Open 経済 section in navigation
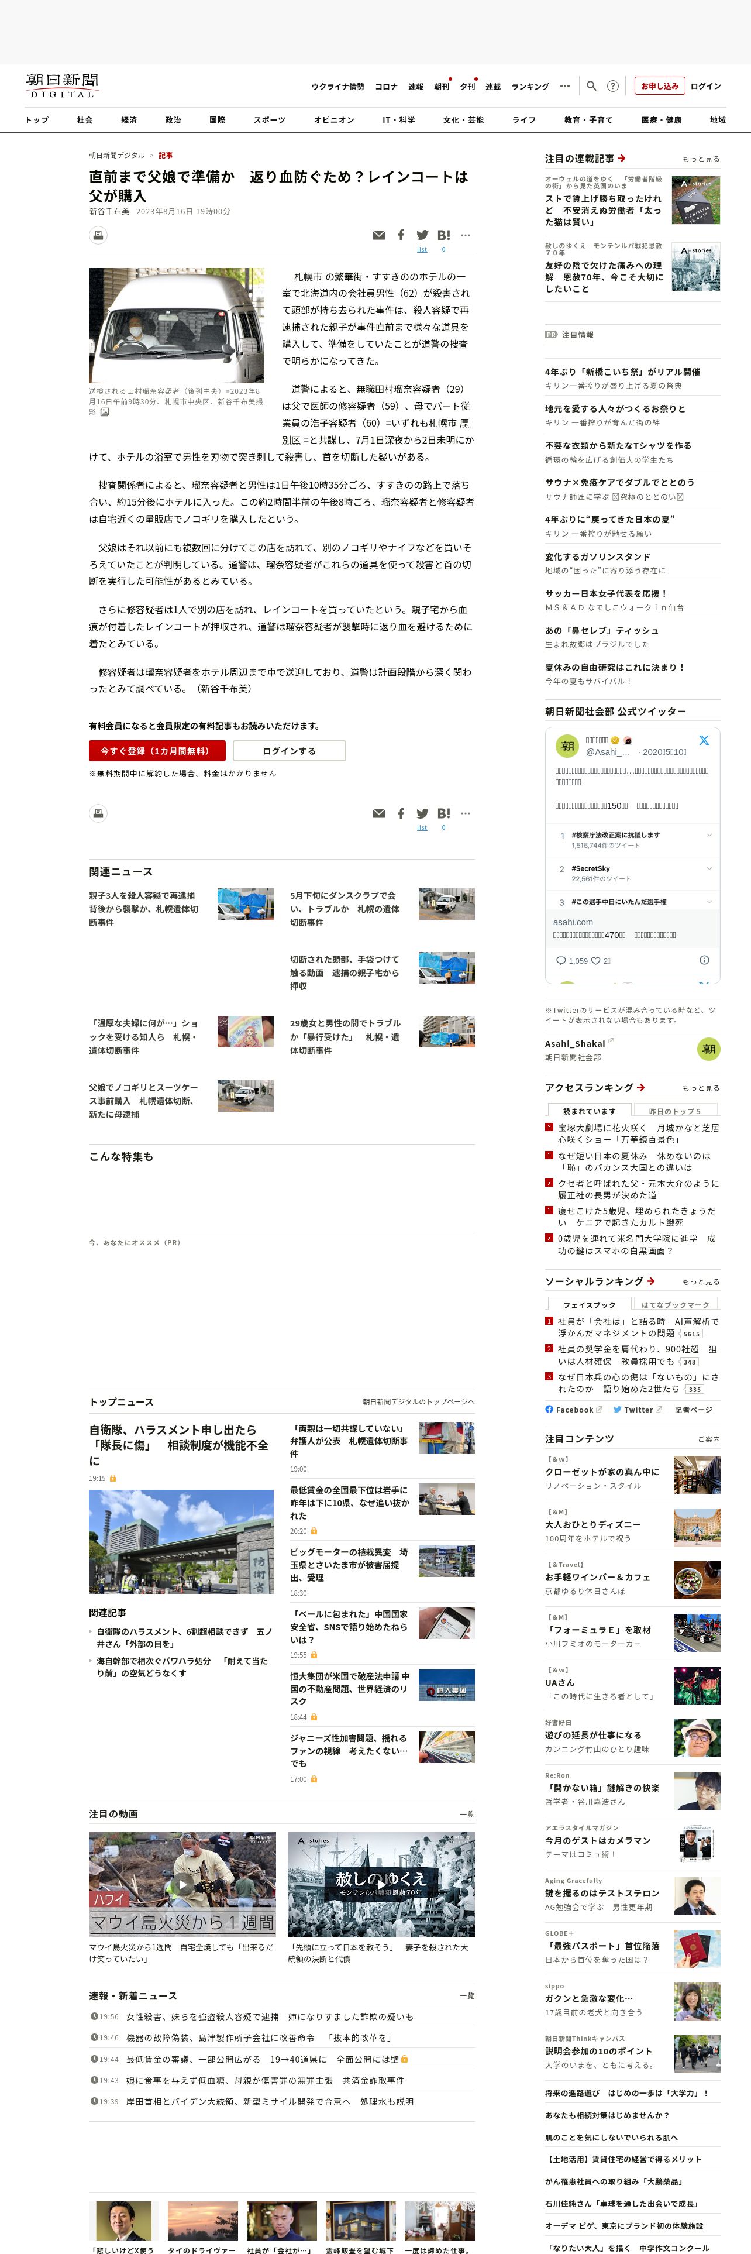Viewport: 751px width, 2254px height. [129, 120]
